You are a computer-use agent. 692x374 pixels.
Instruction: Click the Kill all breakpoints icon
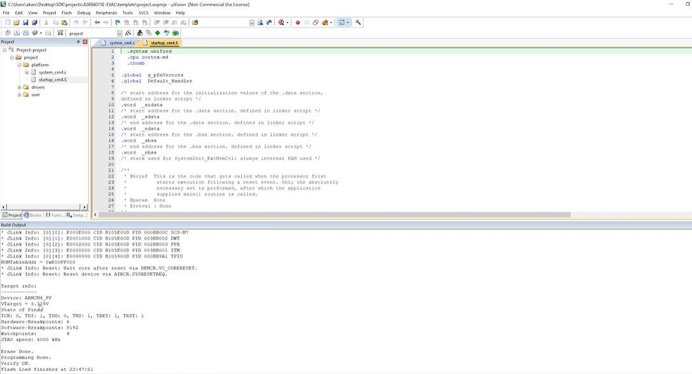[325, 22]
